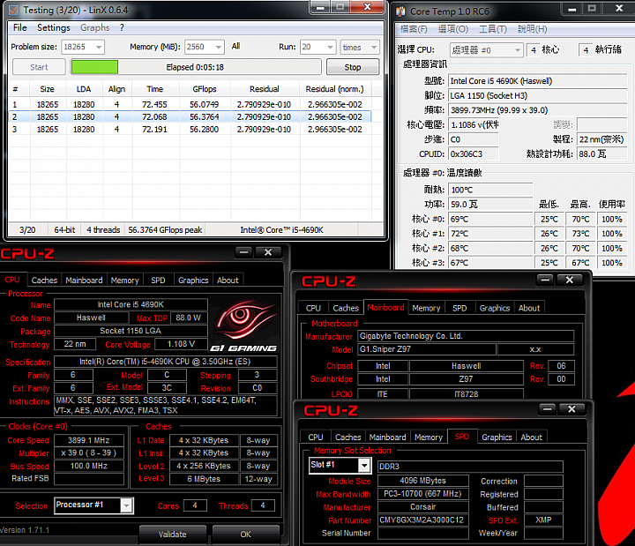Minimize the CPU-Z Mainboard window
This screenshot has width=635, height=546.
tap(545, 280)
